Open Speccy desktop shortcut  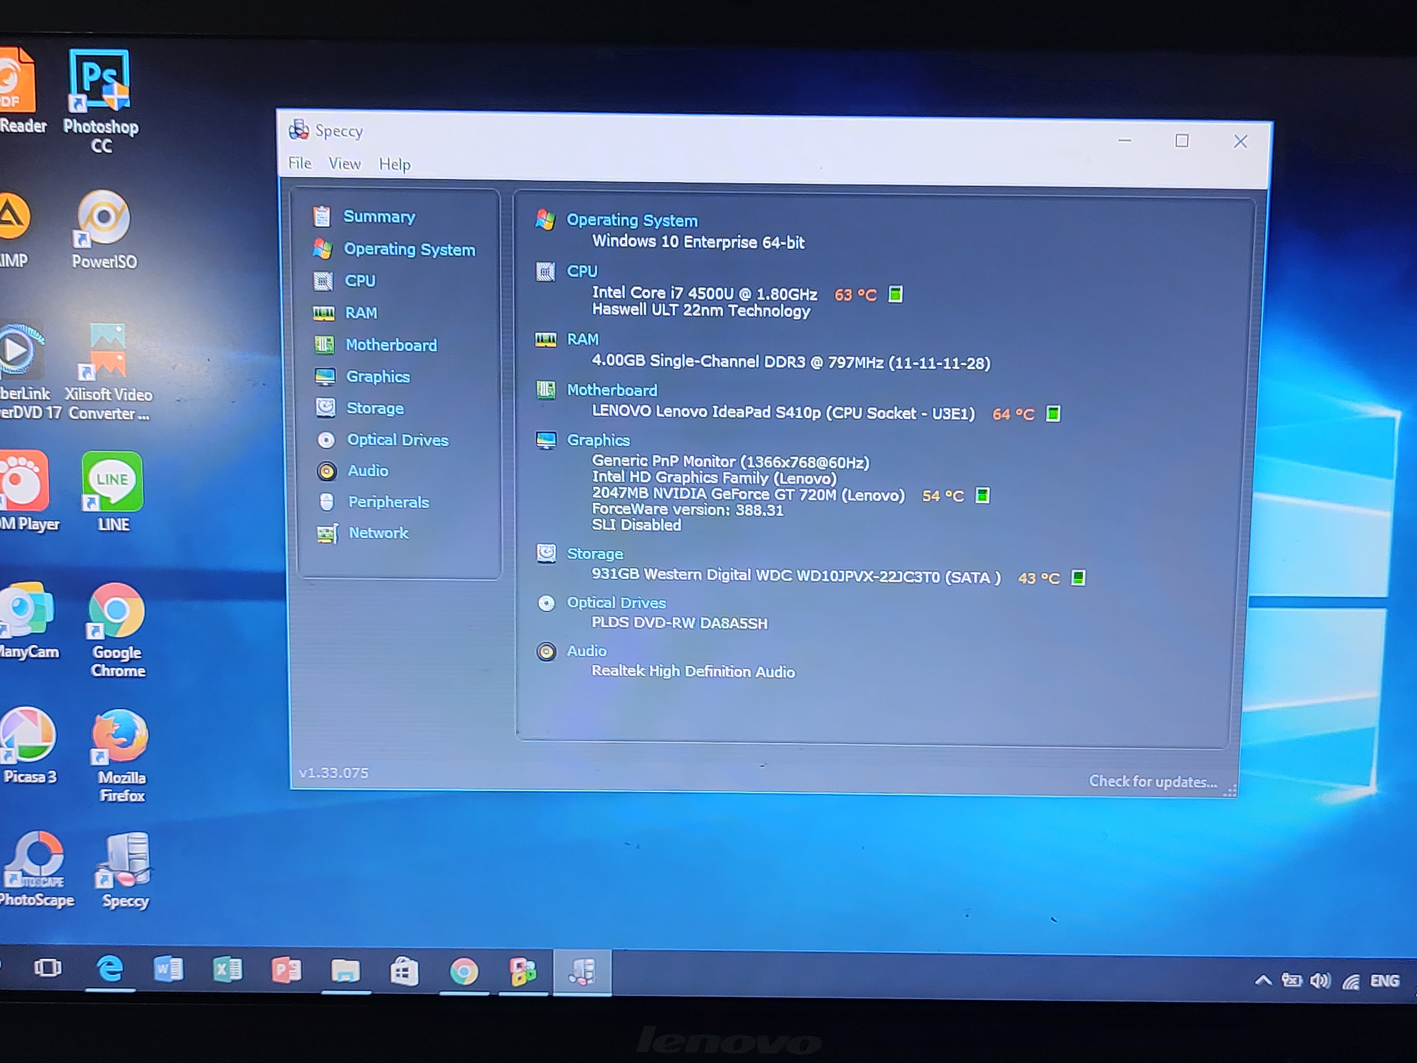125,870
